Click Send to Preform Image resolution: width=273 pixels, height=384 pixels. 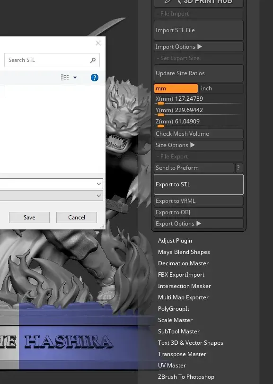click(194, 168)
